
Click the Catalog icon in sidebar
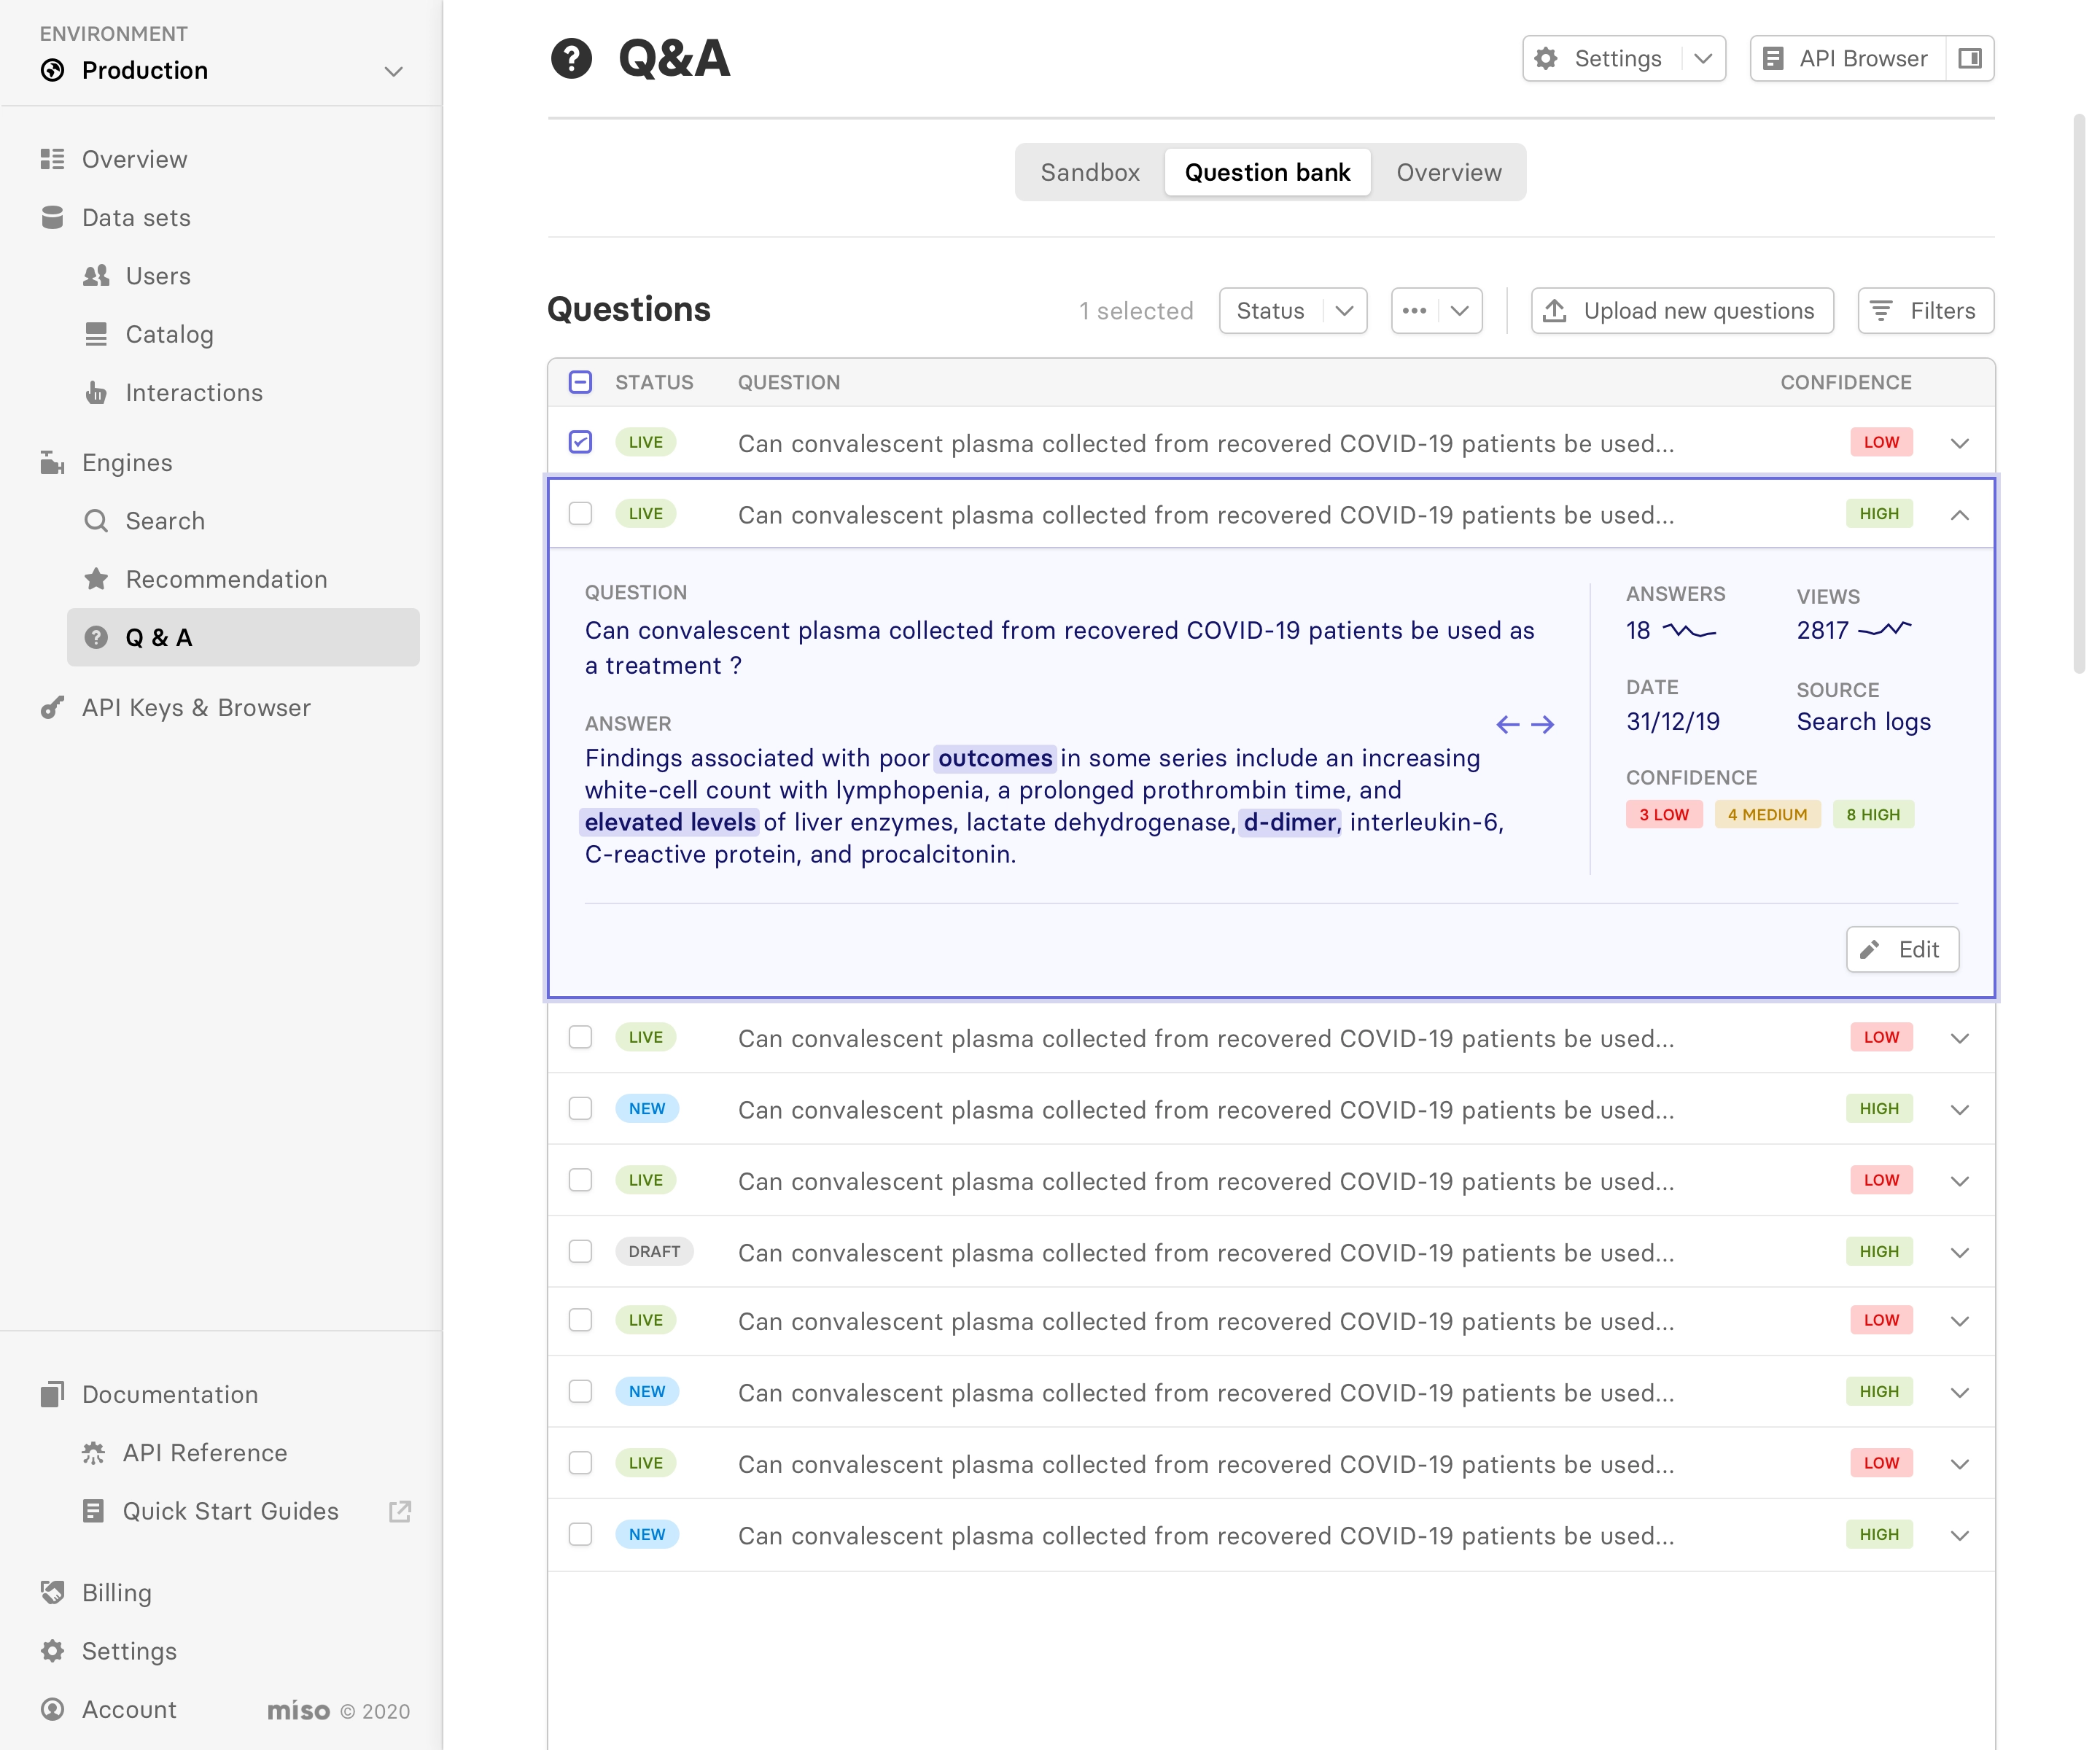point(96,334)
